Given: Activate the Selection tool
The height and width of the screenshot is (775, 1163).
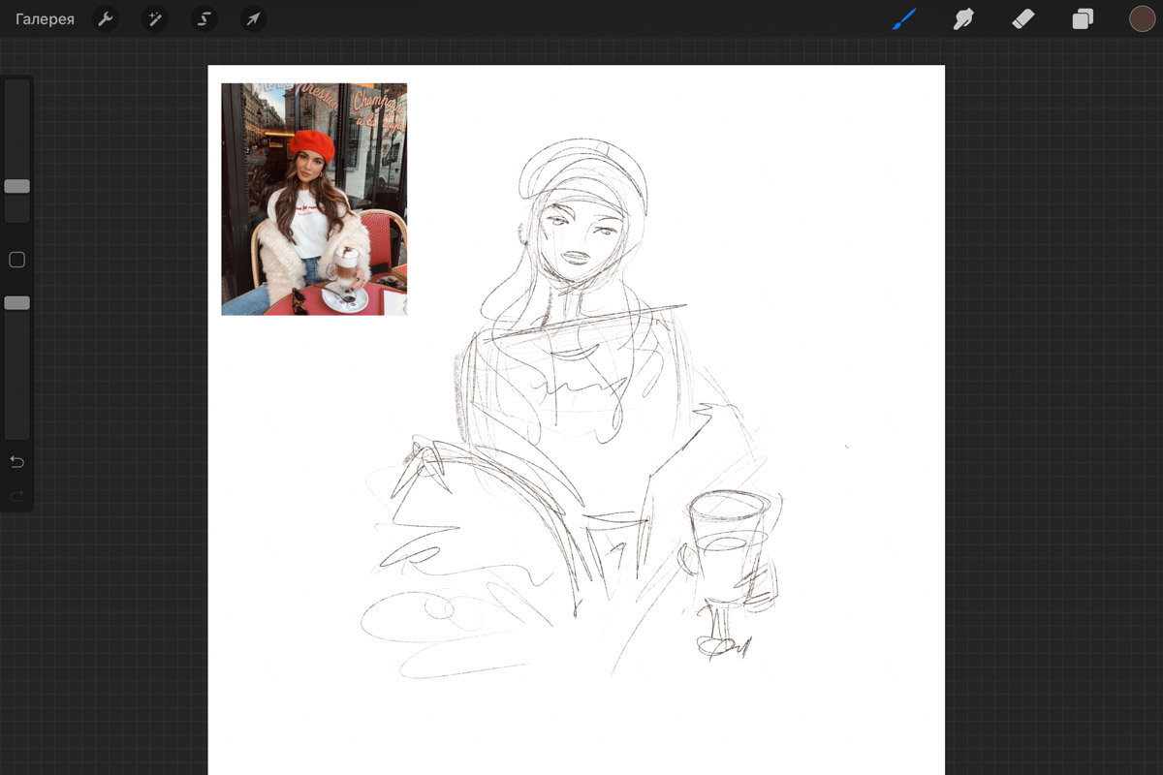Looking at the screenshot, I should click(204, 19).
